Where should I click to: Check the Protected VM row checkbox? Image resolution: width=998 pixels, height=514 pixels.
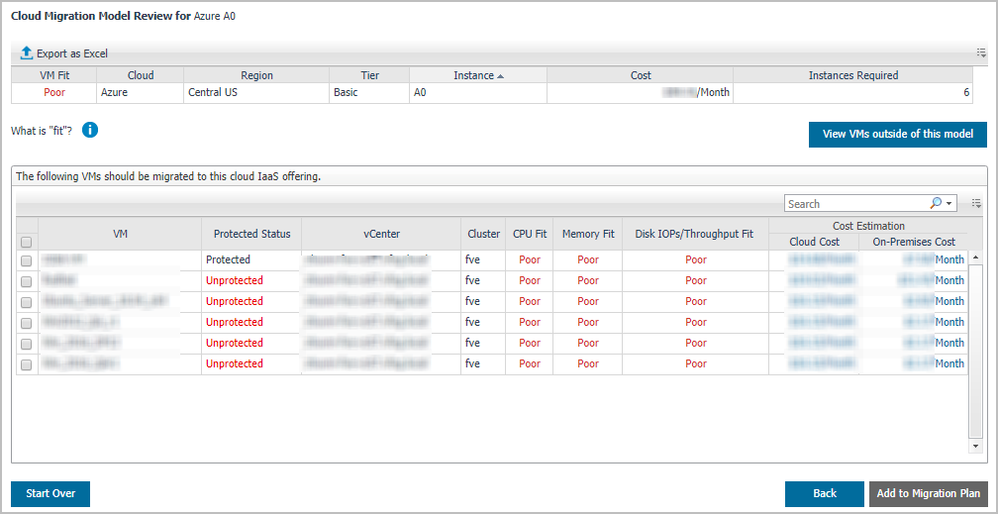click(x=27, y=260)
